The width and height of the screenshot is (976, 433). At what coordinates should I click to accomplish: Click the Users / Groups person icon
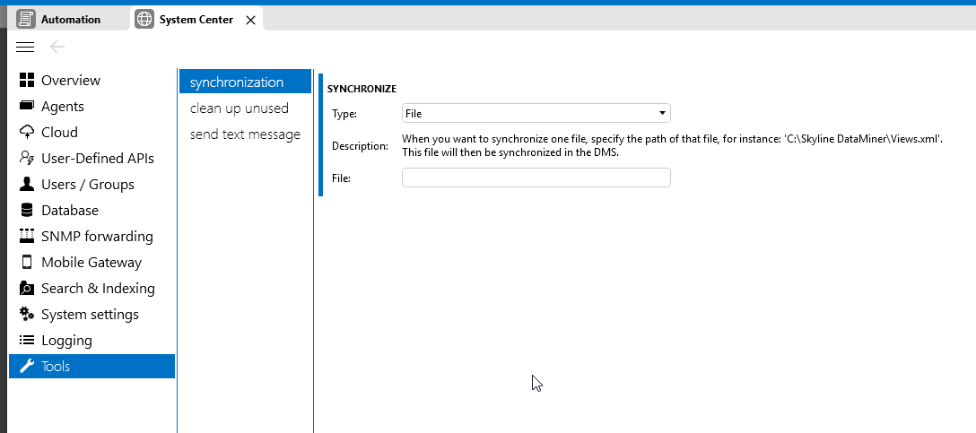[26, 185]
